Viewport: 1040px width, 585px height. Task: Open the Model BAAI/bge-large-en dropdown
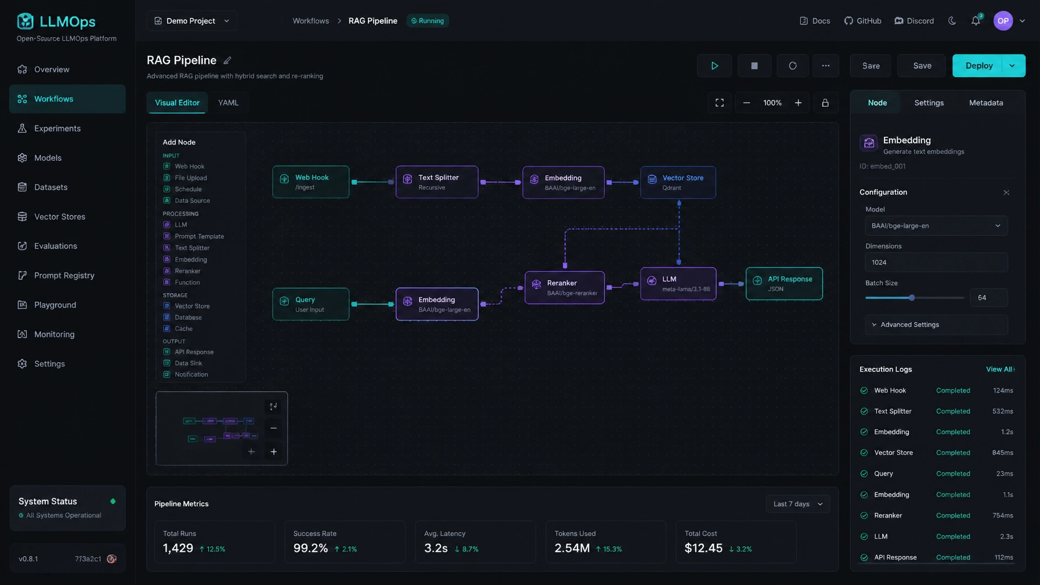(x=936, y=226)
